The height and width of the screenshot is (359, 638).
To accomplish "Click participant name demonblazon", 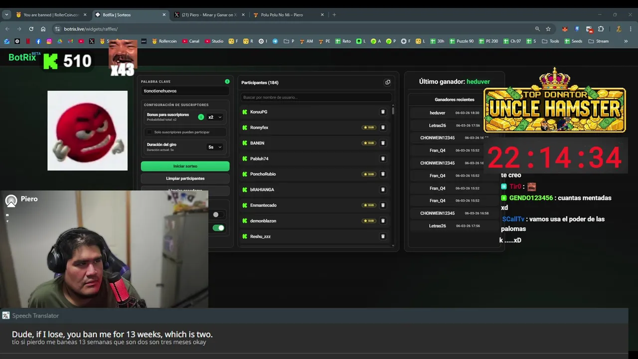I will pos(263,221).
